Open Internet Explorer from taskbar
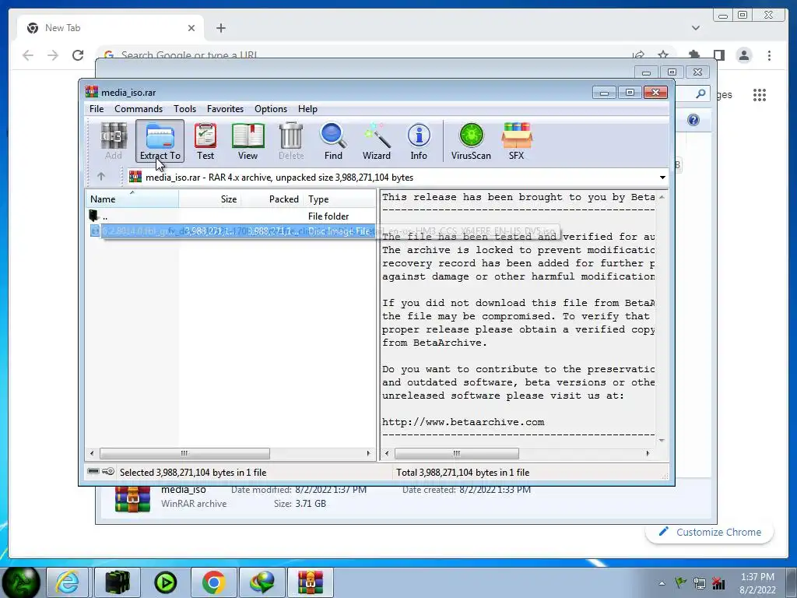 68,582
